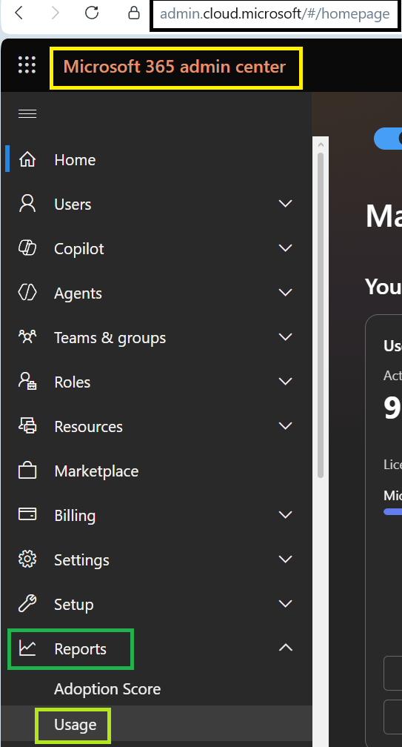Click the Copilot label in navigation
The height and width of the screenshot is (747, 402).
pos(79,249)
